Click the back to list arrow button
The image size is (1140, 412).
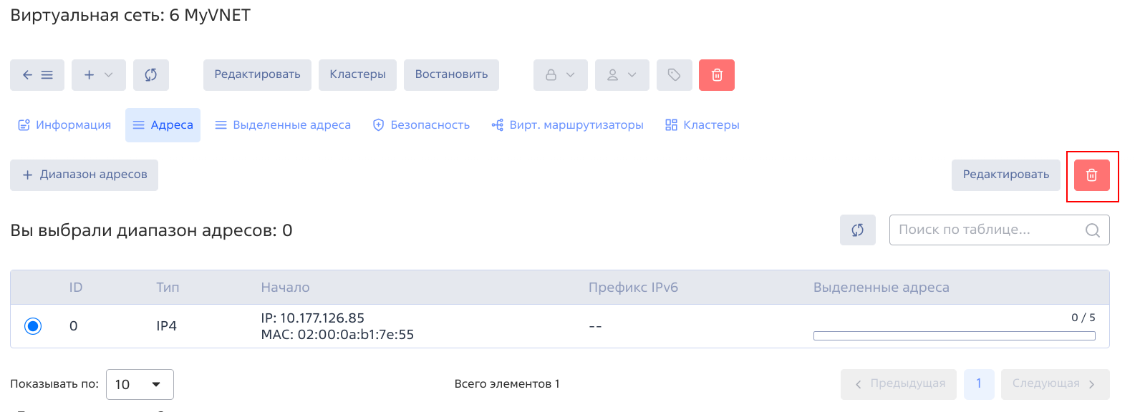(37, 75)
